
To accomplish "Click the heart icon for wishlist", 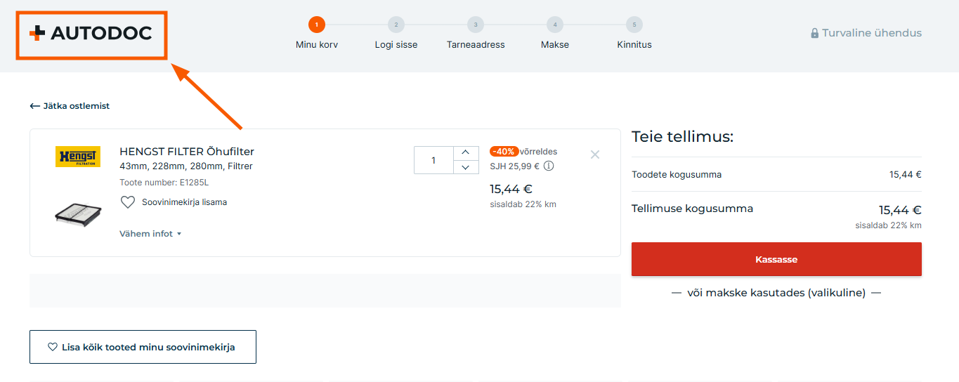I will 127,202.
